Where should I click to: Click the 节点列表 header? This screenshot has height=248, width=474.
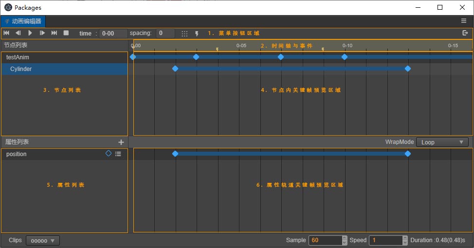[x=16, y=45]
